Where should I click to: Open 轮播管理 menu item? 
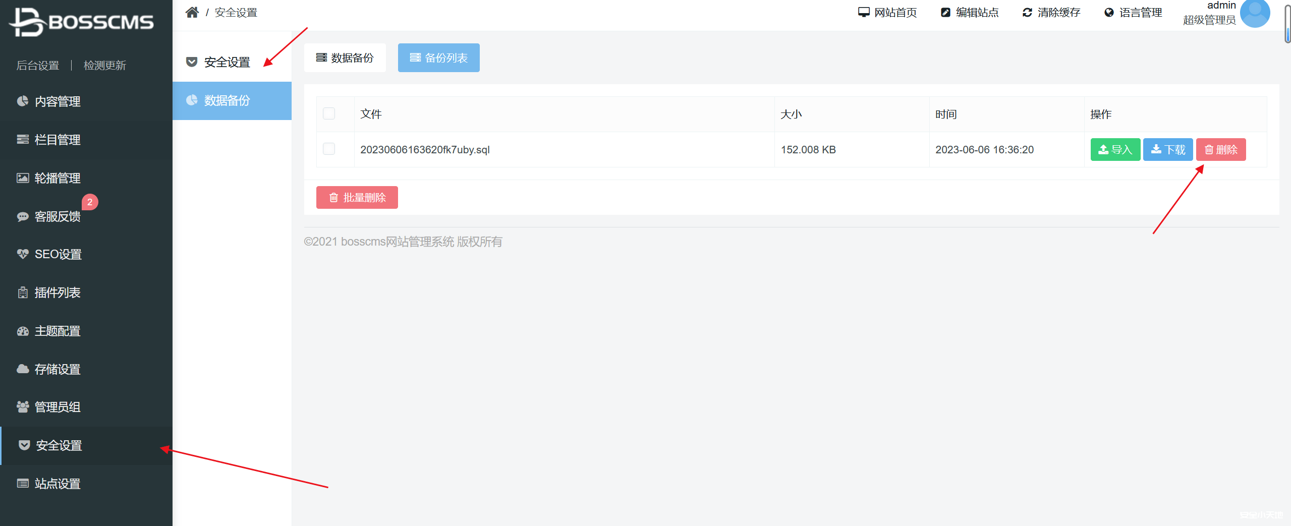point(86,178)
